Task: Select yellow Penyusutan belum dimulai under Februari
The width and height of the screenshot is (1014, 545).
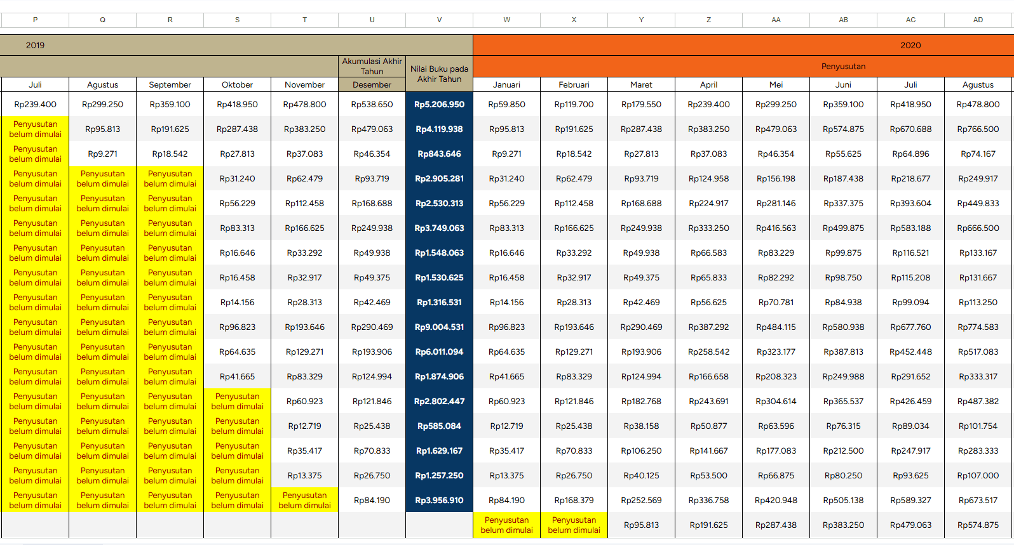Action: click(574, 525)
